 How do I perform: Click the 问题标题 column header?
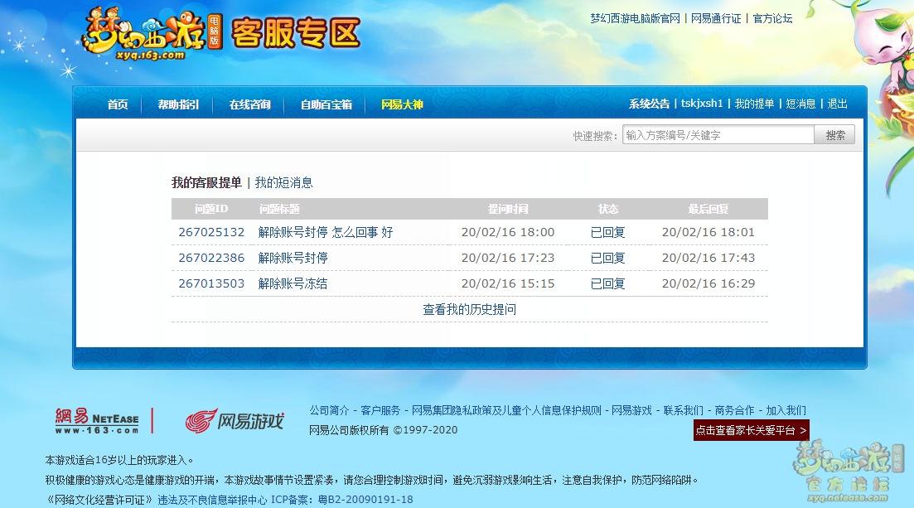point(279,209)
